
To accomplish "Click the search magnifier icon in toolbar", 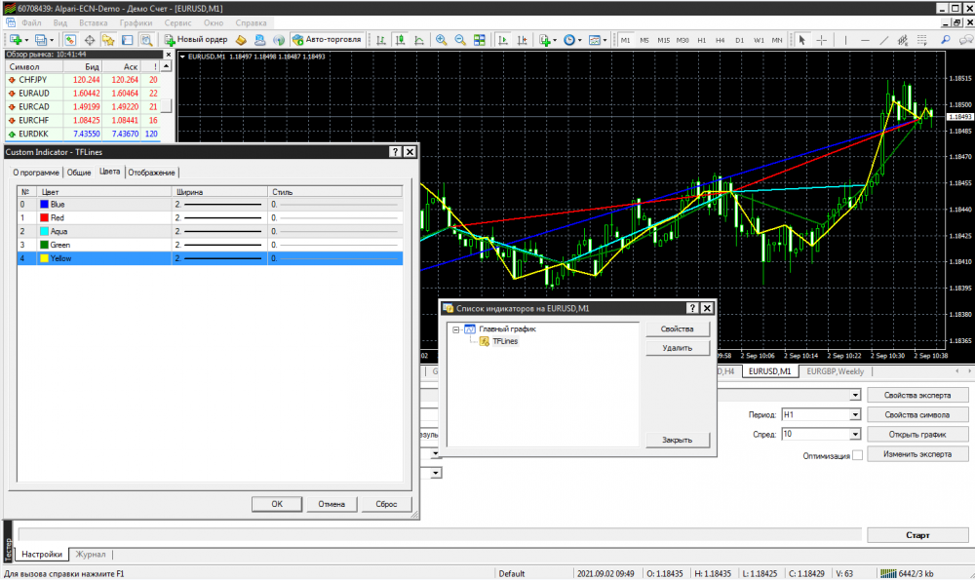I will 946,40.
